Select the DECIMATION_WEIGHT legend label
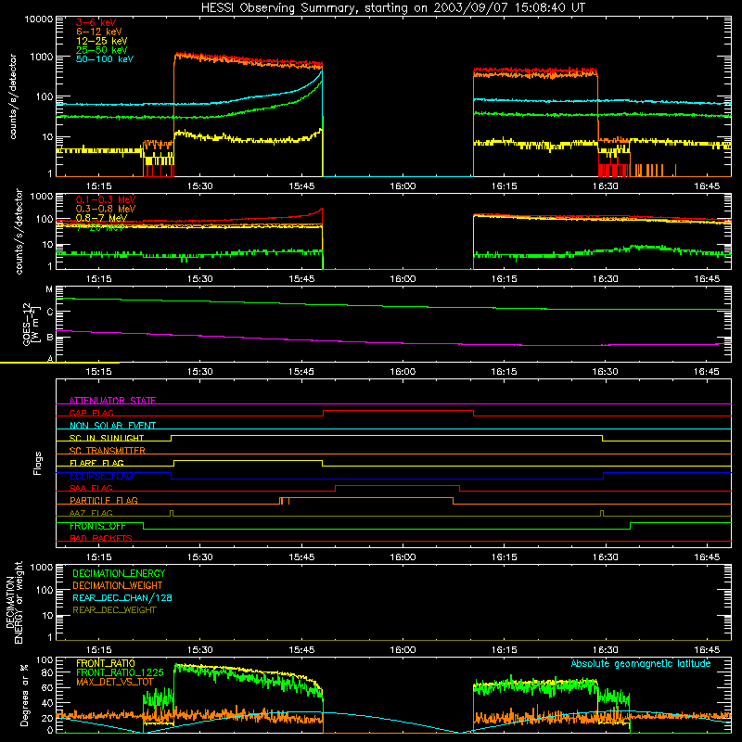This screenshot has height=742, width=742. click(x=118, y=585)
